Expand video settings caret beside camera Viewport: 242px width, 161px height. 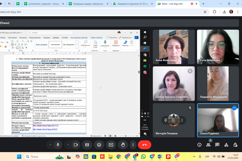click(x=68, y=145)
